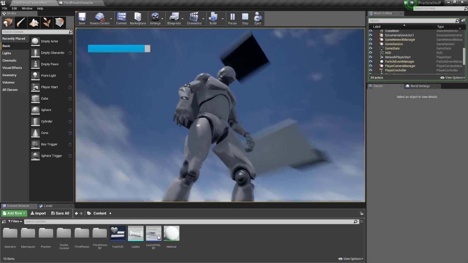Open Source Control dropdown arrow
Image resolution: width=468 pixels, height=263 pixels.
[x=111, y=19]
